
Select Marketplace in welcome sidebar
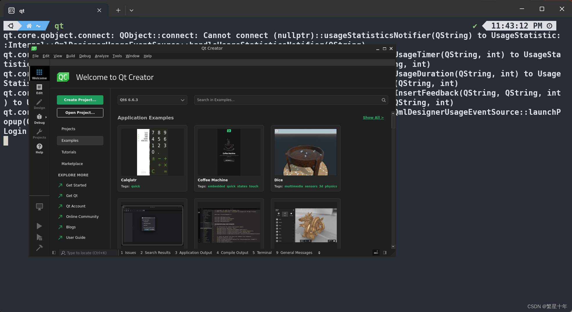[80, 164]
